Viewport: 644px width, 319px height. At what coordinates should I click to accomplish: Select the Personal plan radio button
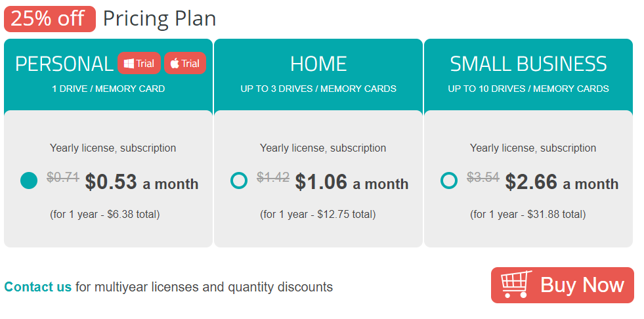(29, 181)
